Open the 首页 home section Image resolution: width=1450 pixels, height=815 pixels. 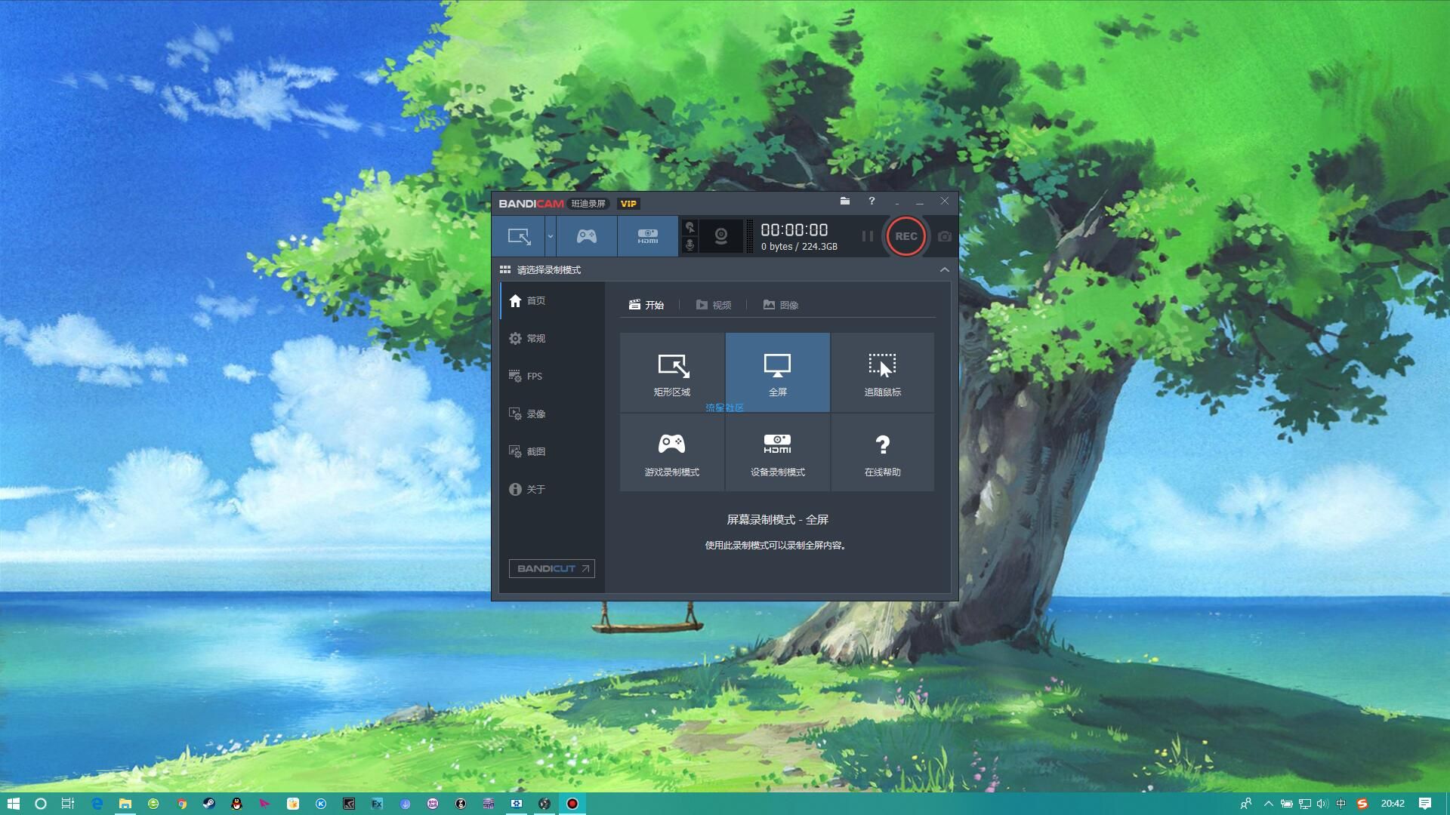coord(552,300)
